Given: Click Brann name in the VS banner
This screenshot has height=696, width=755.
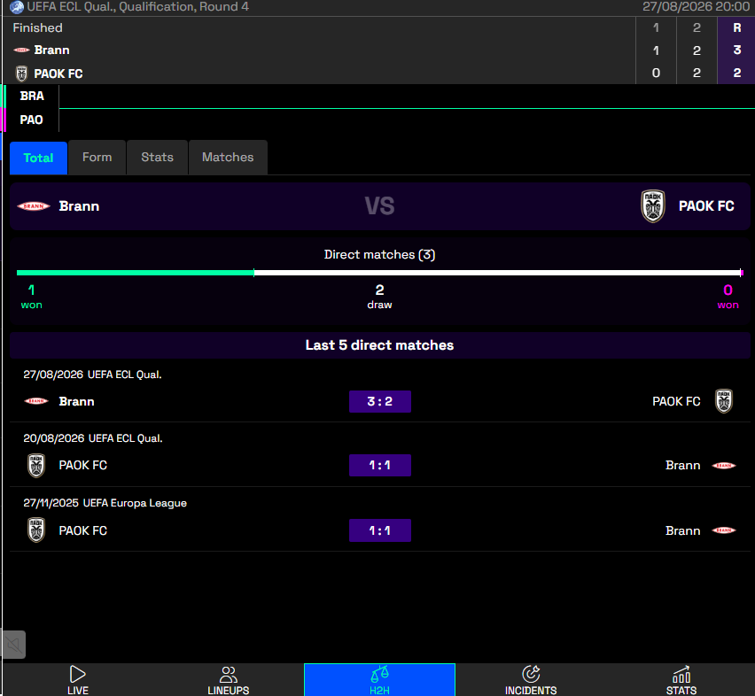Looking at the screenshot, I should coord(79,206).
